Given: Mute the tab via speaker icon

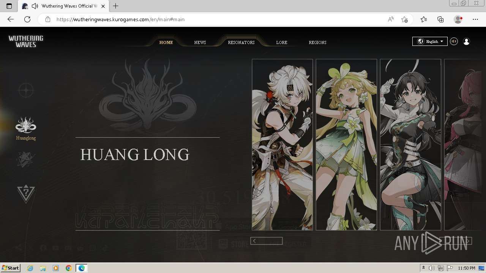Looking at the screenshot, I should pos(35,6).
